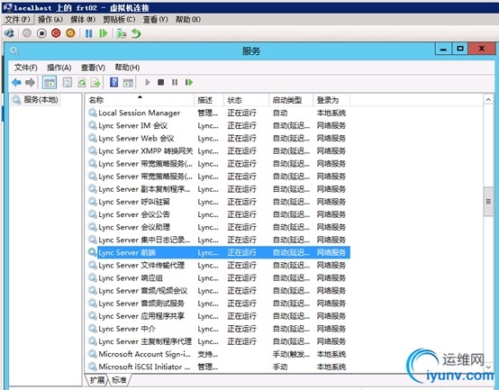Open the Properties icon in Services toolbar
The image size is (499, 390).
(x=68, y=83)
